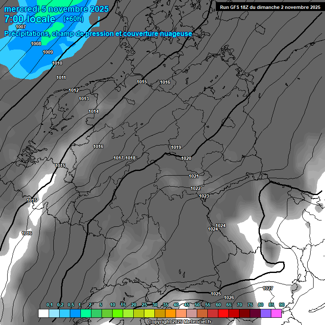Click the 1025 isobar label near bottom
The image size is (325, 325).
(216, 294)
